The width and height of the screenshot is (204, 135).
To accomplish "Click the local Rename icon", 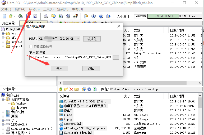I will [x=77, y=89].
